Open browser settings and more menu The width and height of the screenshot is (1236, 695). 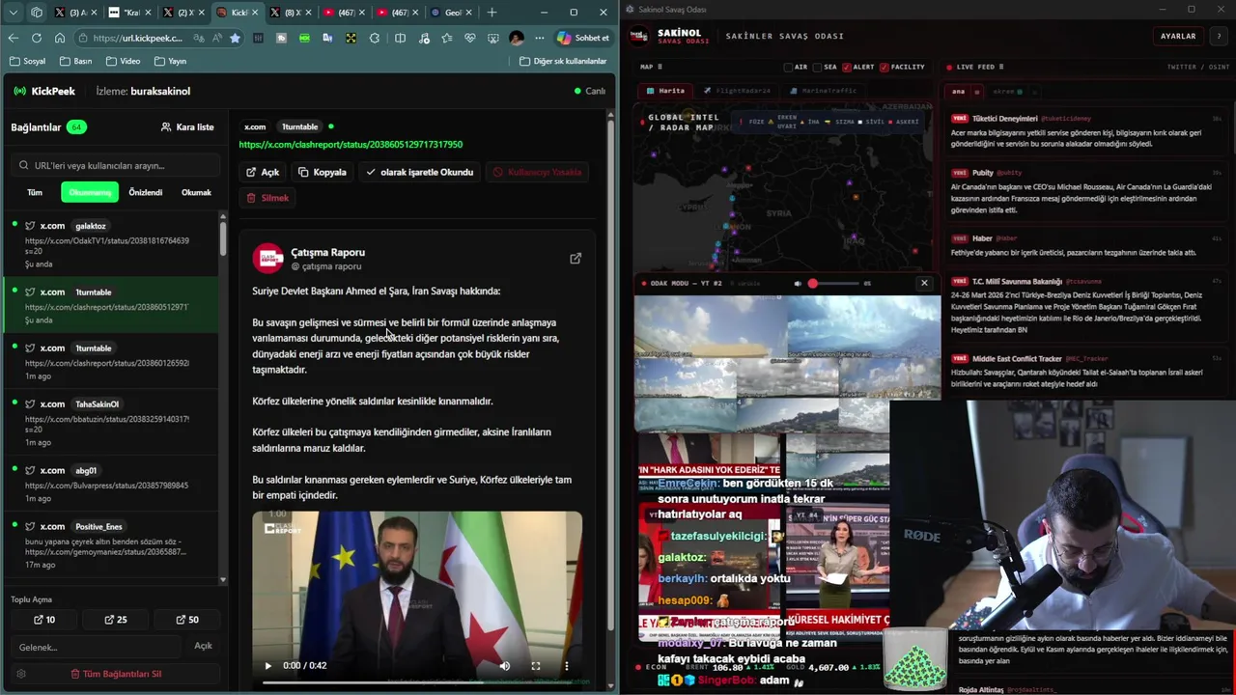point(540,38)
